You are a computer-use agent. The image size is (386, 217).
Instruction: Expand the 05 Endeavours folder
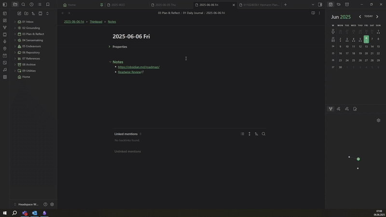tap(15, 46)
